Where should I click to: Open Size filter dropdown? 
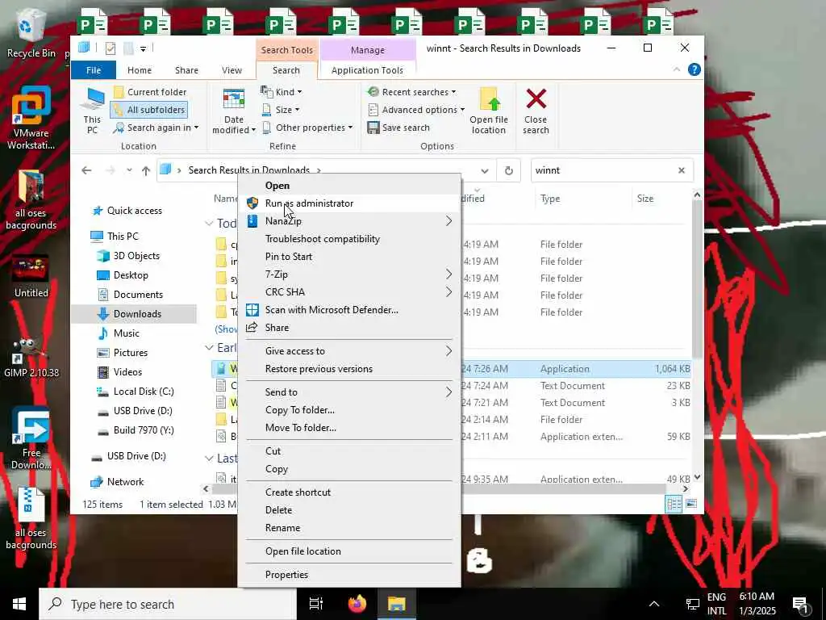coord(281,110)
